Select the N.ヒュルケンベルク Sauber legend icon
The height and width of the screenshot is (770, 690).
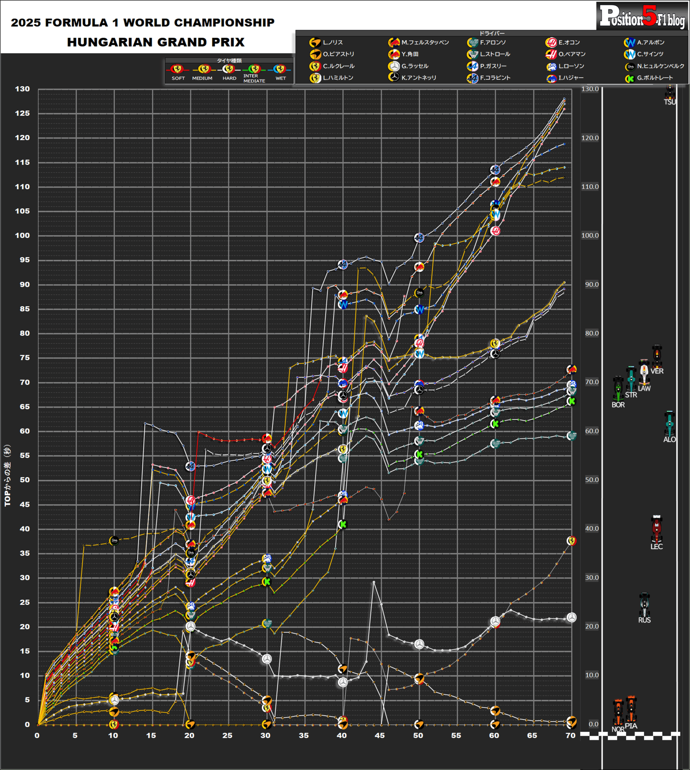pos(630,67)
